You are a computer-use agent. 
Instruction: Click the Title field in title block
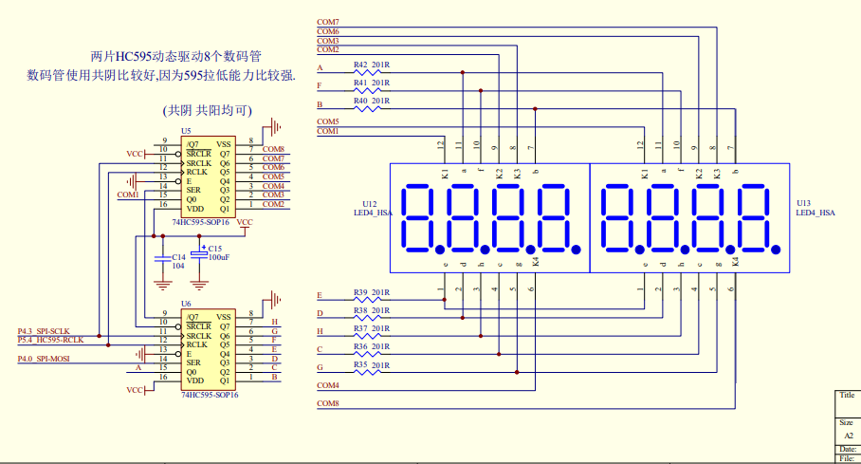(x=847, y=396)
